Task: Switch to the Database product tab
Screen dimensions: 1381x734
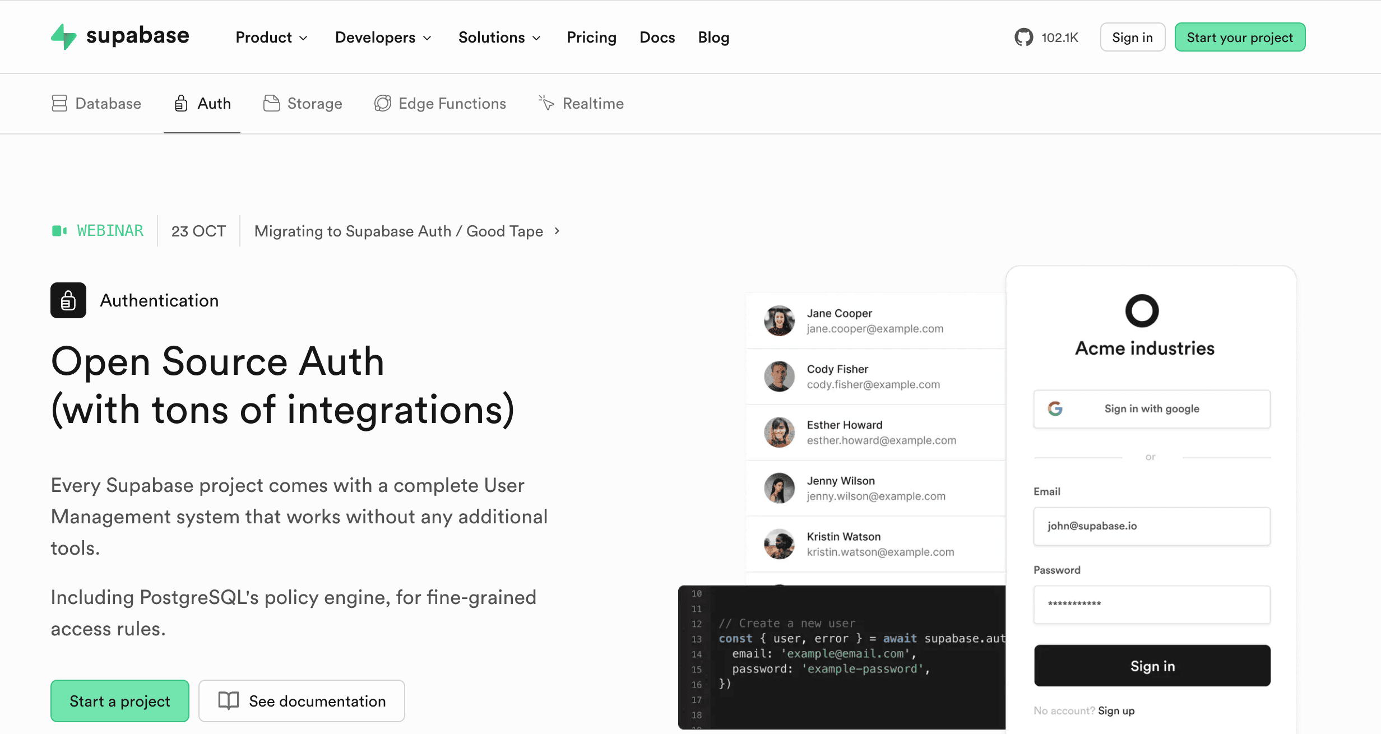Action: coord(96,103)
